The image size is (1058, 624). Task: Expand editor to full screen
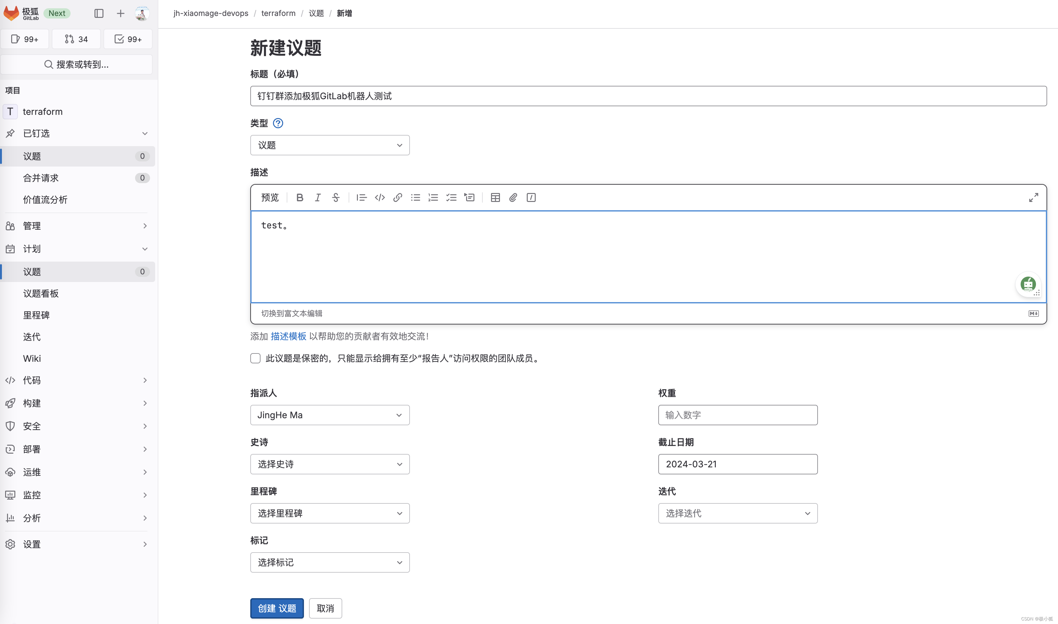1033,197
